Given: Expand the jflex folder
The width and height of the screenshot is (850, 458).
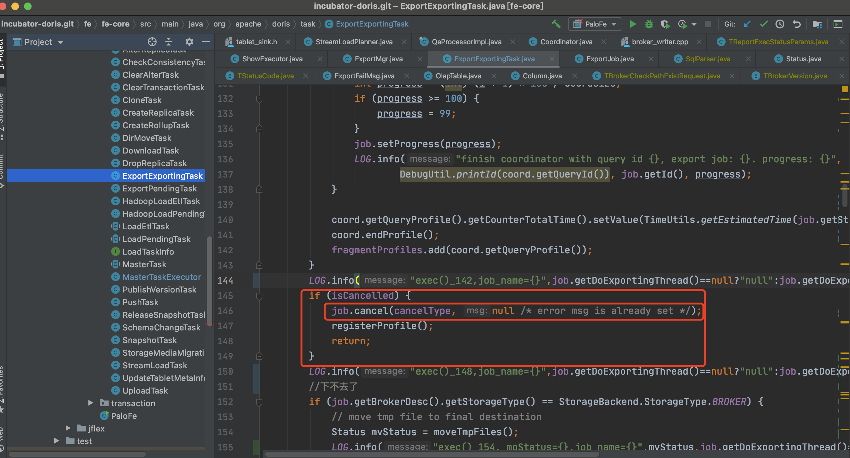Looking at the screenshot, I should (68, 428).
